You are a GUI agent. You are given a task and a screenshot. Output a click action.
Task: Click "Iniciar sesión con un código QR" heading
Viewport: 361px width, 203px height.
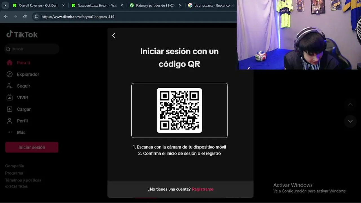pos(179,58)
